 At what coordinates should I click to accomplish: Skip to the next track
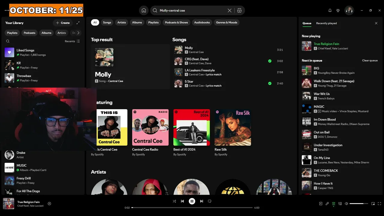coord(202,201)
